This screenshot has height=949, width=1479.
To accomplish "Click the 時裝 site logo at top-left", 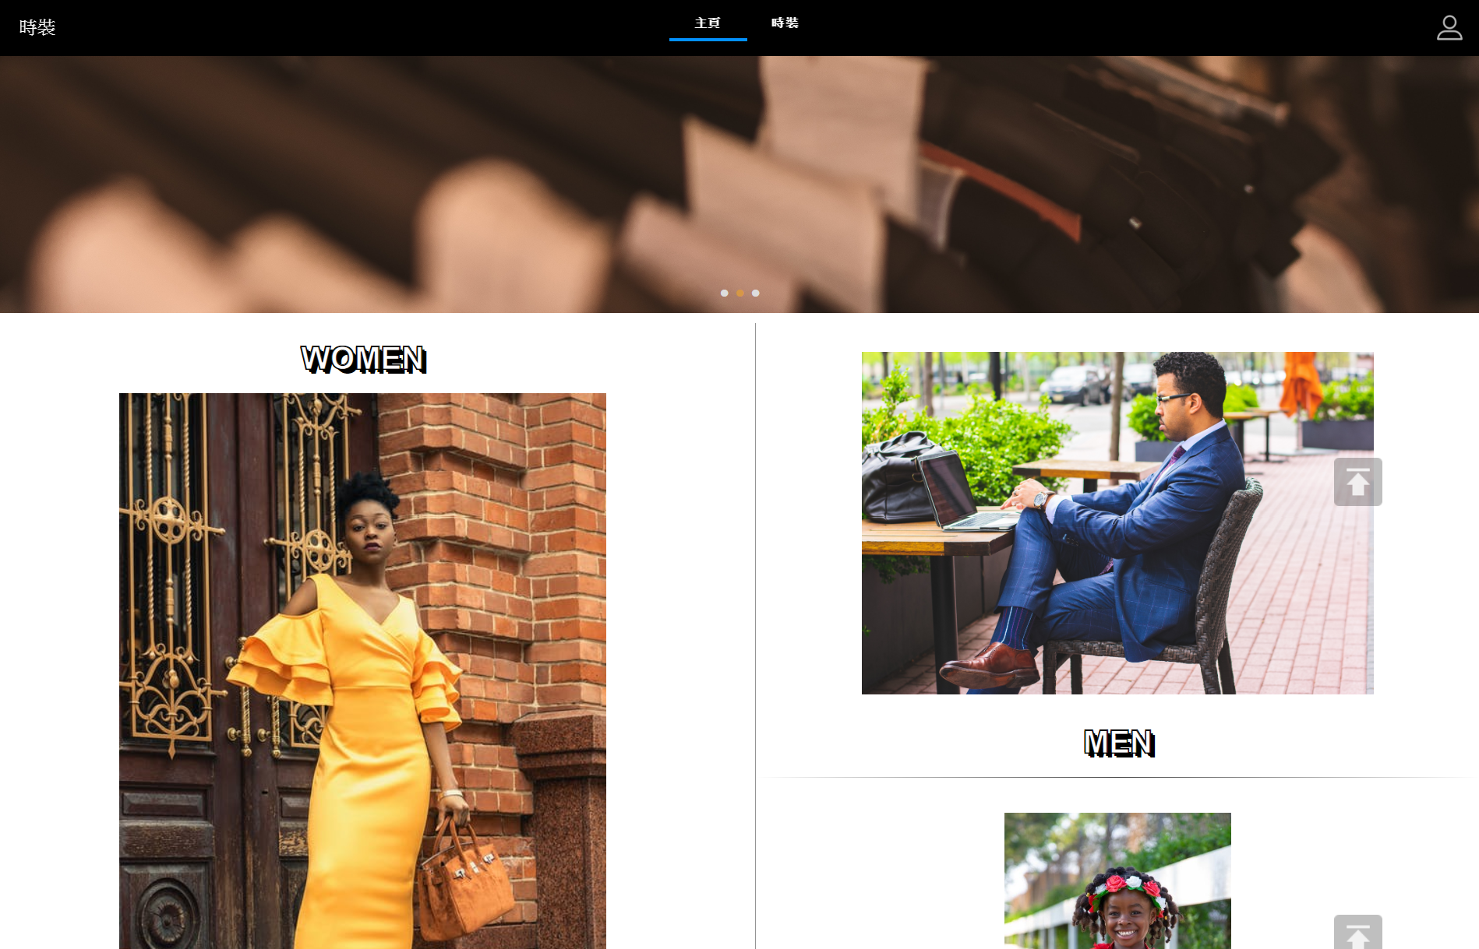I will (37, 27).
